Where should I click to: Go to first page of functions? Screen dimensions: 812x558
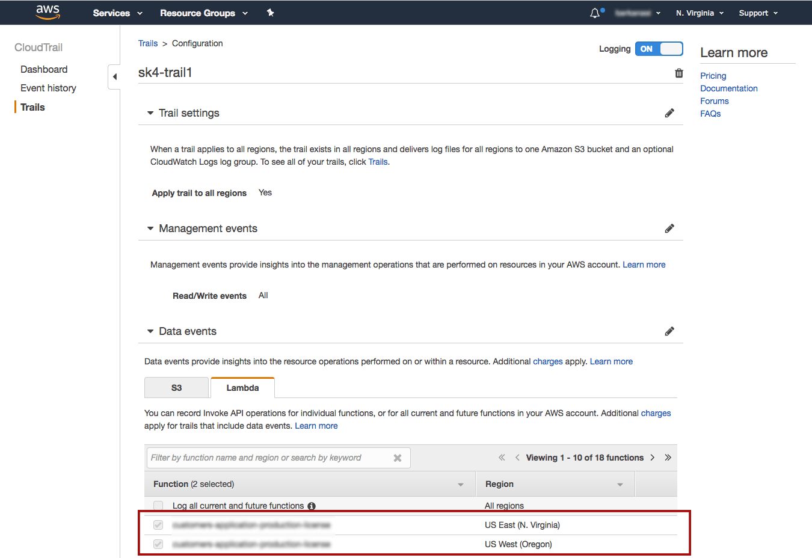(502, 458)
